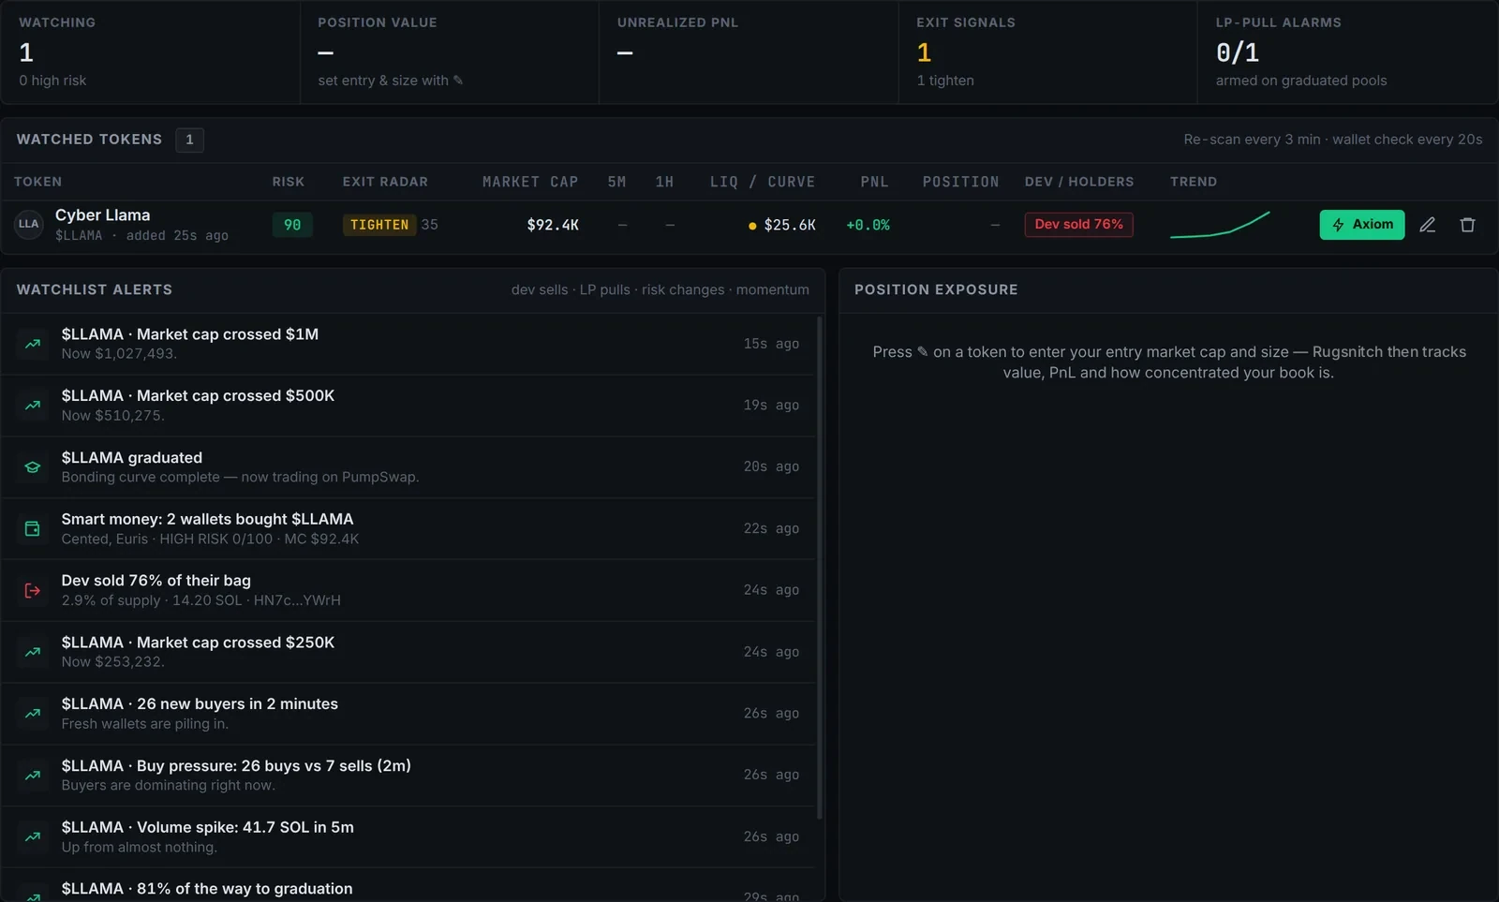Viewport: 1499px width, 902px height.
Task: Select the Cyber Llama token name
Action: click(x=102, y=215)
